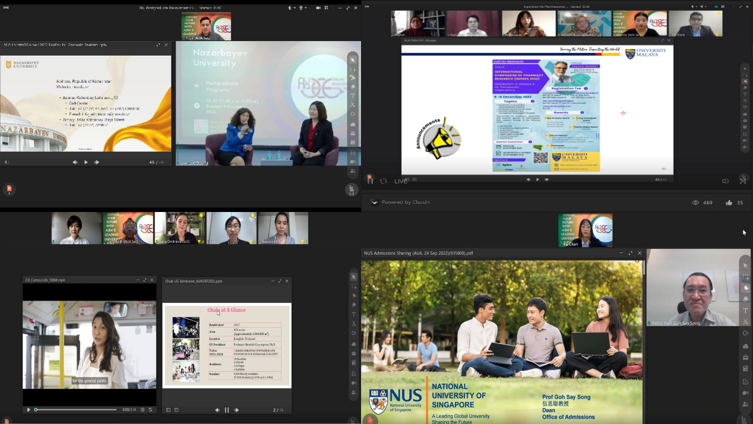753x424 pixels.
Task: Open the cloud drive icon in Nazarbayev toolbar
Action: [353, 124]
